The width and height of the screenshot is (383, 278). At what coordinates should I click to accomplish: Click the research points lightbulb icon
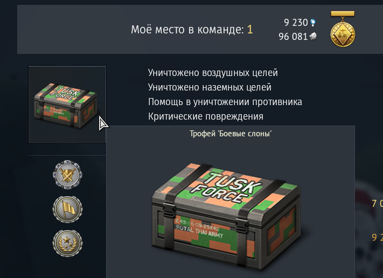click(x=313, y=23)
